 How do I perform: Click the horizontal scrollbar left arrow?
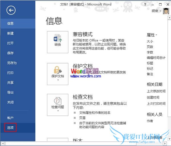point(3,143)
